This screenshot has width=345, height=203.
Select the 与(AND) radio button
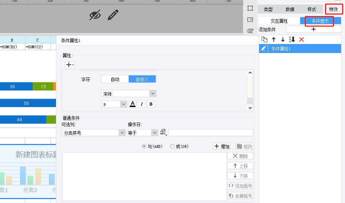tap(144, 146)
